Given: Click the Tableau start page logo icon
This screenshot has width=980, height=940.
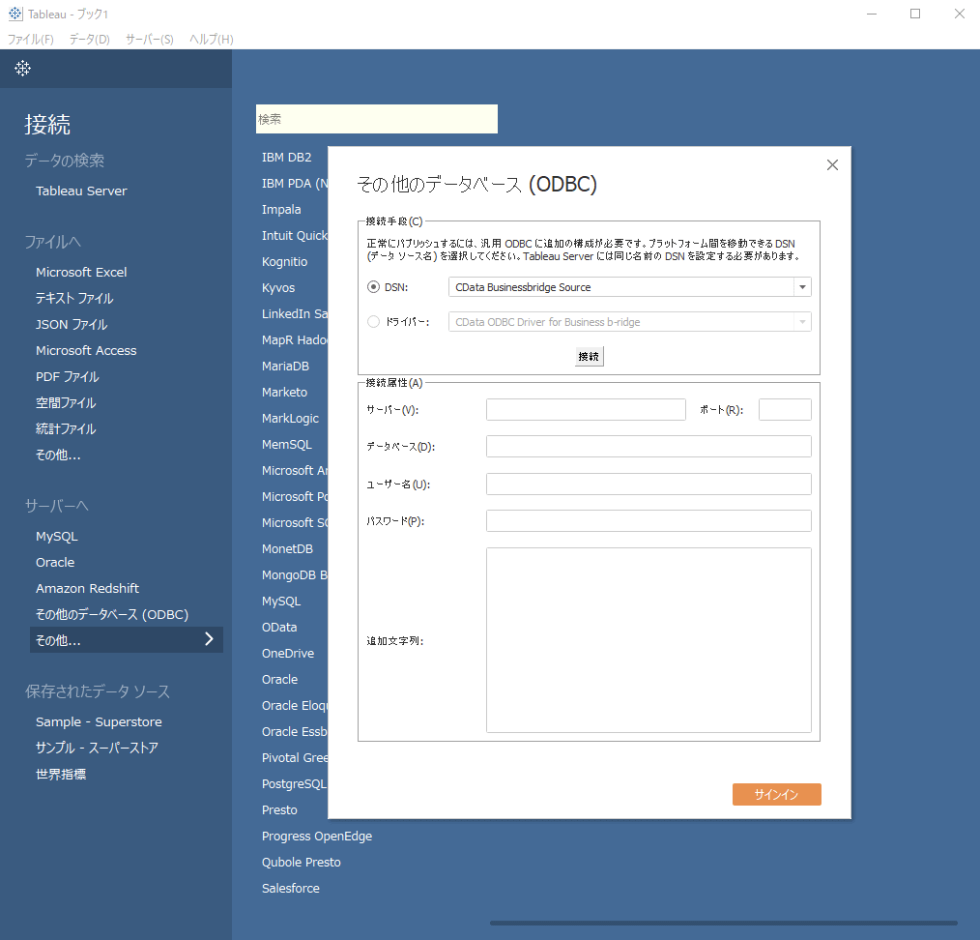Looking at the screenshot, I should [22, 68].
